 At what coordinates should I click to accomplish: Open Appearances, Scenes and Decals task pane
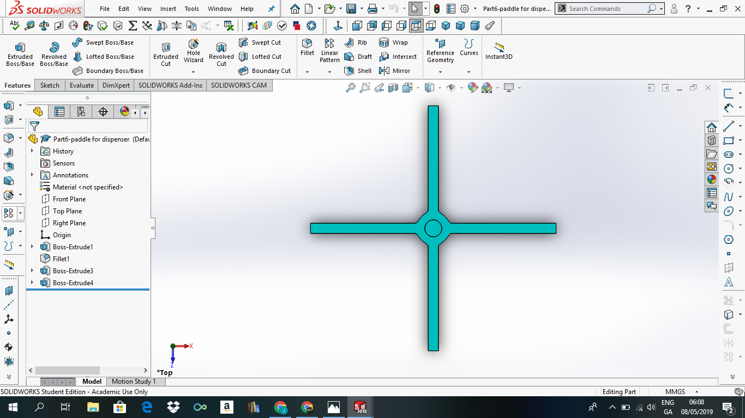pyautogui.click(x=712, y=180)
